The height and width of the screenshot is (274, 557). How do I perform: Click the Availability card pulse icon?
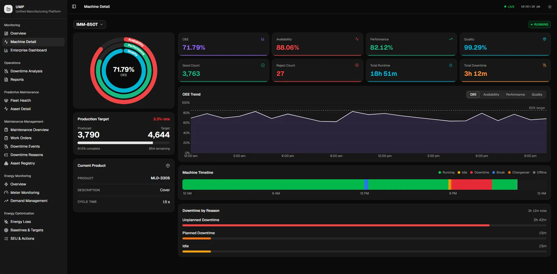click(x=357, y=39)
